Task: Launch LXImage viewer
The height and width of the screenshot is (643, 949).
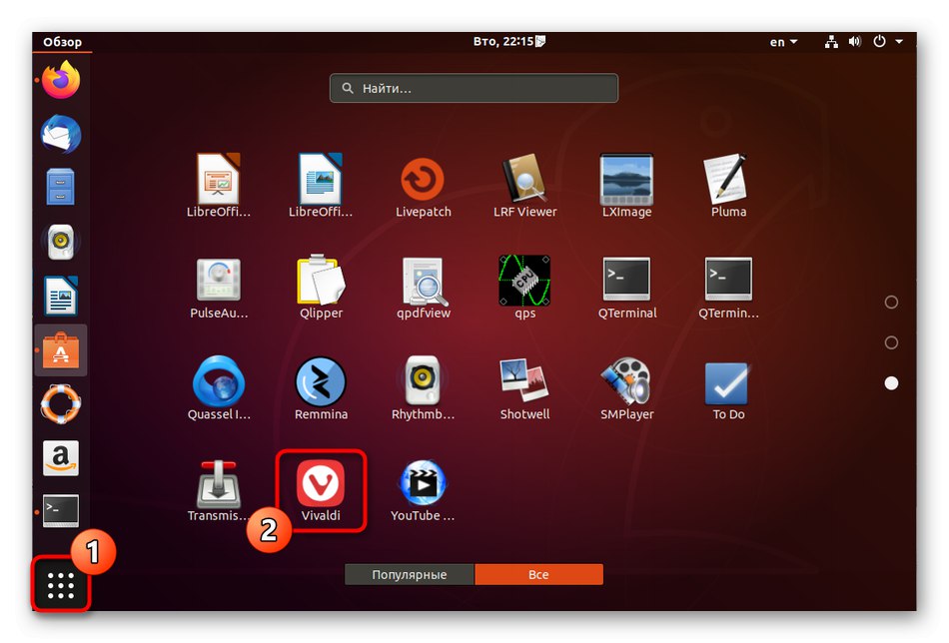Action: pos(626,180)
